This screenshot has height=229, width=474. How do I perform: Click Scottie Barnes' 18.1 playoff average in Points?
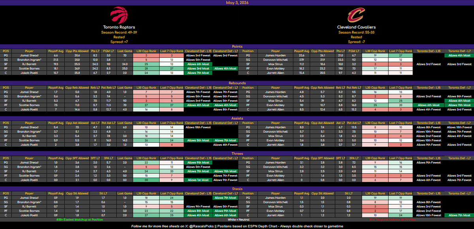point(55,68)
